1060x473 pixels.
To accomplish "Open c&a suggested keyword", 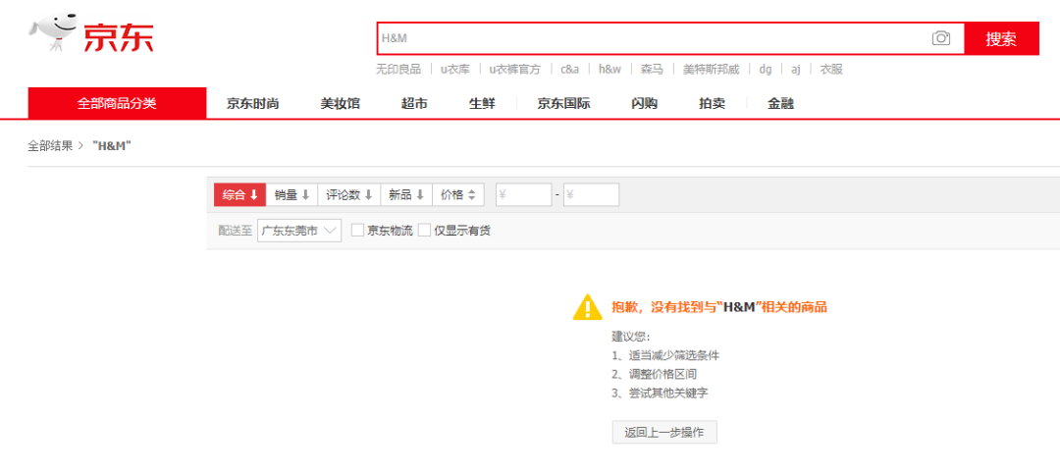I will point(570,69).
